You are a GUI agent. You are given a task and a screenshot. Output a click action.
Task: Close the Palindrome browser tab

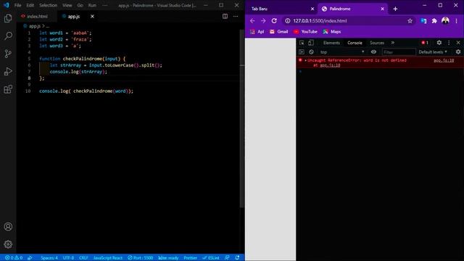tap(382, 9)
